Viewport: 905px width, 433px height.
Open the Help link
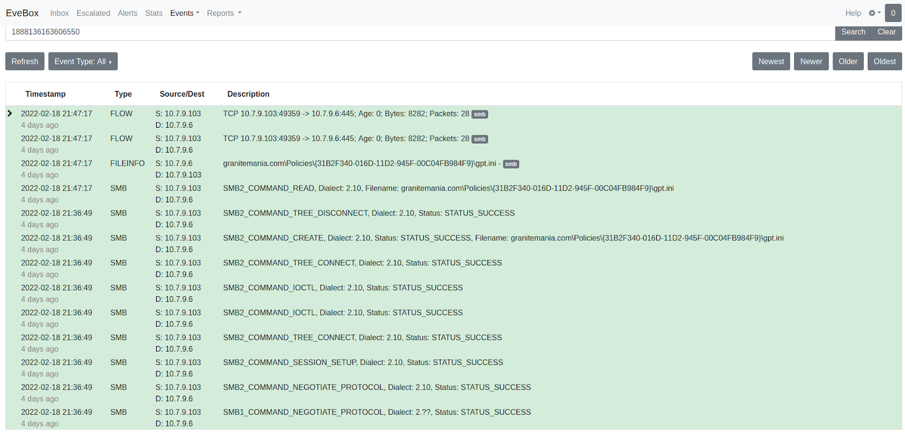click(x=853, y=13)
